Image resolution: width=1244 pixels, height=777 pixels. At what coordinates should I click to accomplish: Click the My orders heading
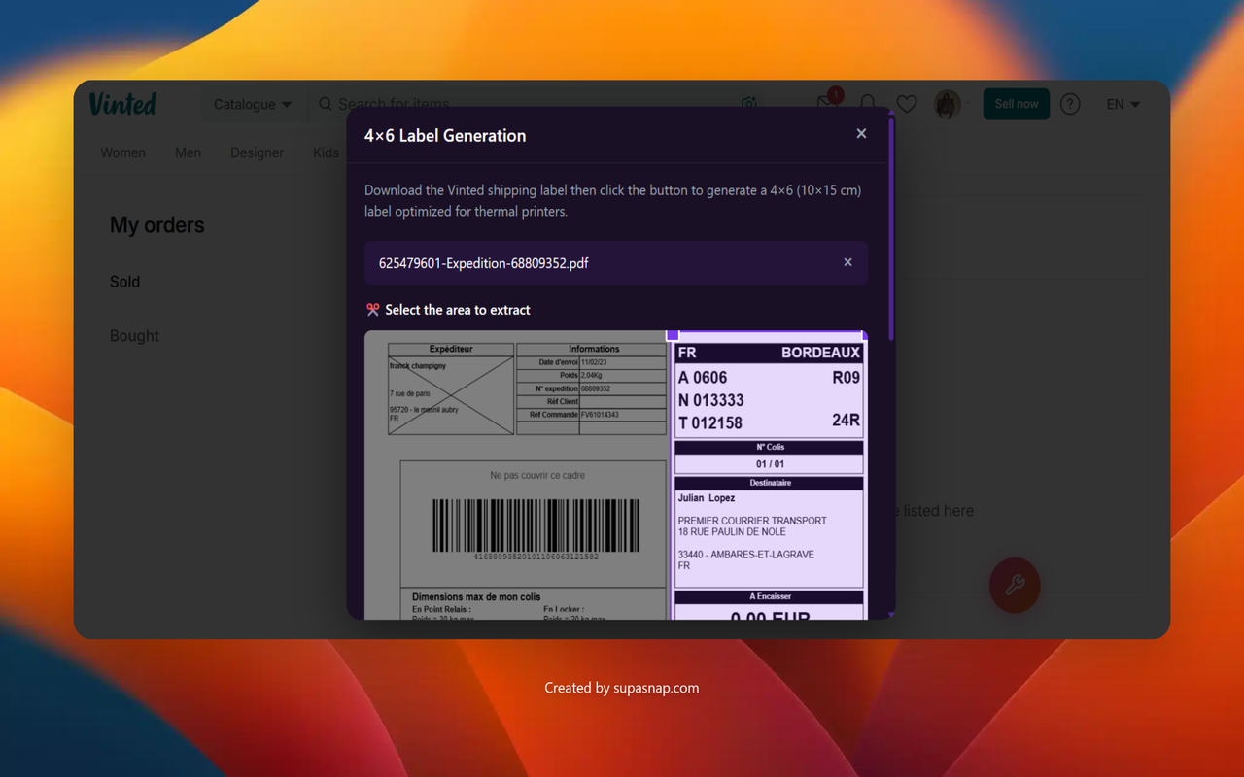tap(157, 225)
